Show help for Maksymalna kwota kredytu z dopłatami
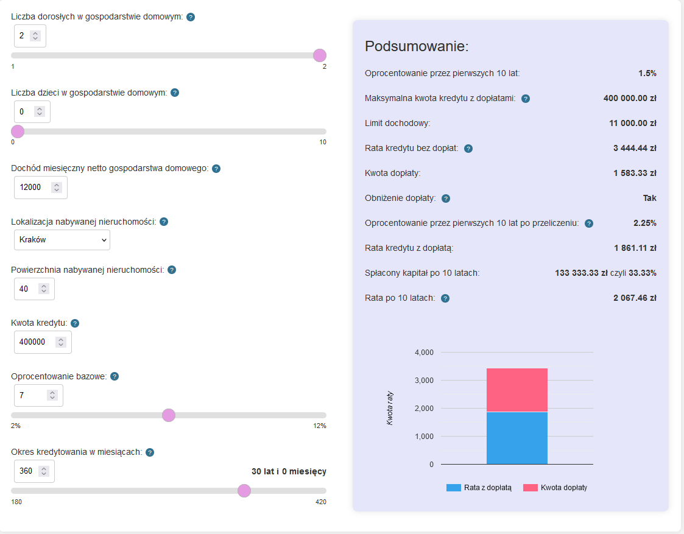Image resolution: width=684 pixels, height=534 pixels. (x=526, y=99)
